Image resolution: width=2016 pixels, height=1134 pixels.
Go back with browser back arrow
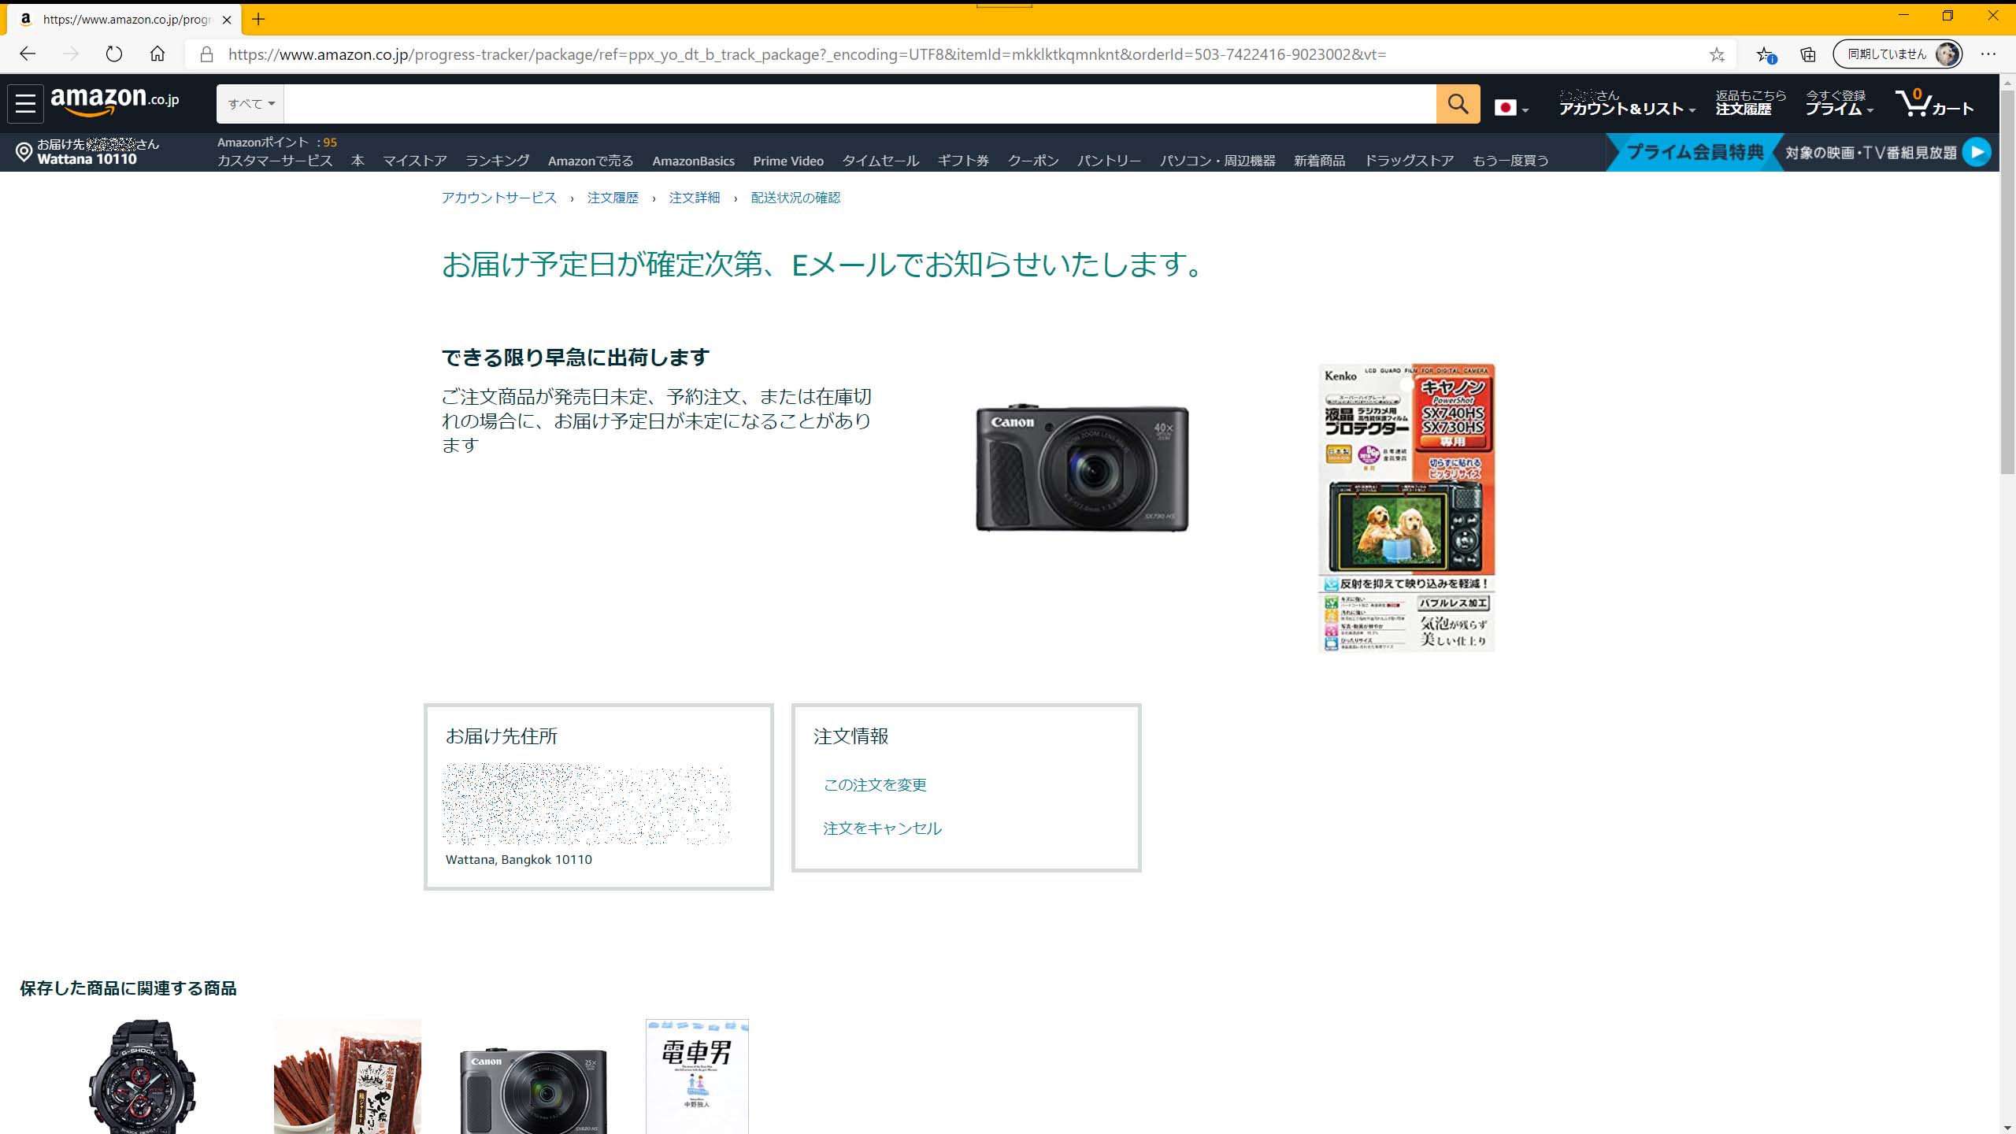point(28,54)
